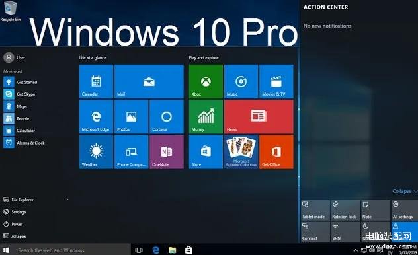Open File Explorer in Start menu
This screenshot has width=418, height=255.
pyautogui.click(x=19, y=200)
